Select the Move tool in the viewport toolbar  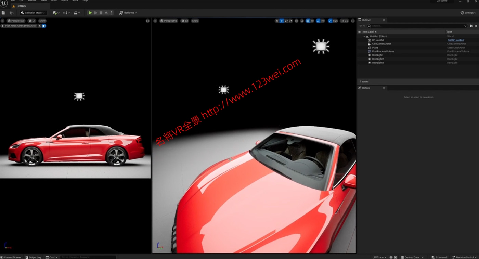coord(282,21)
